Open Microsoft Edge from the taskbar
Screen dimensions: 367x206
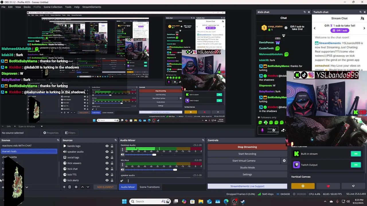[226, 201]
